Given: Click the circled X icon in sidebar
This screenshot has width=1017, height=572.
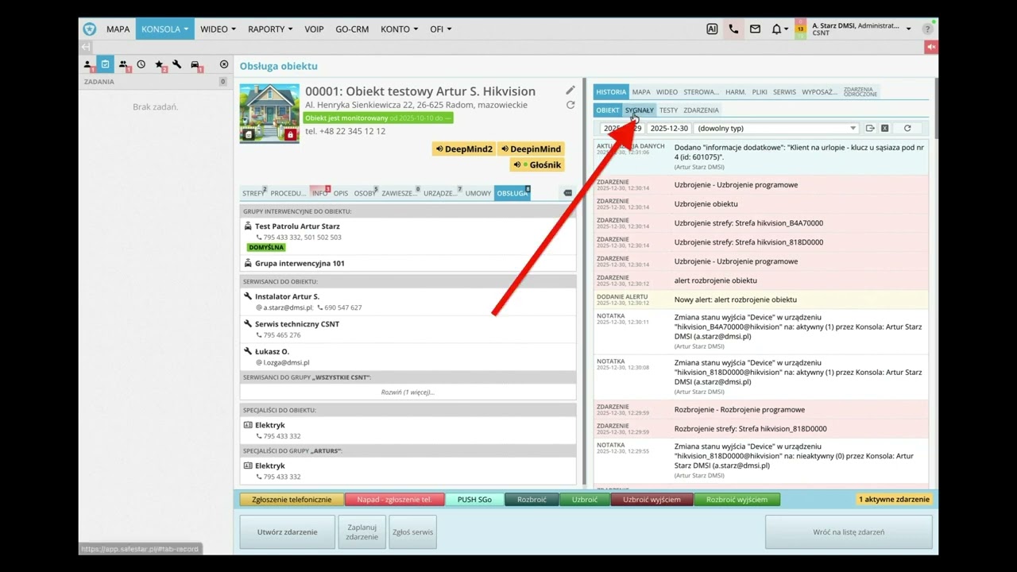Looking at the screenshot, I should [224, 64].
